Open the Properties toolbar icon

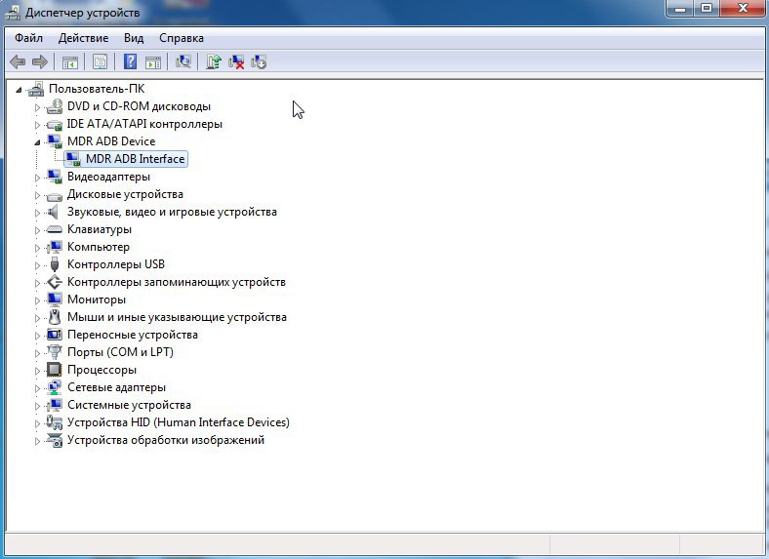101,61
